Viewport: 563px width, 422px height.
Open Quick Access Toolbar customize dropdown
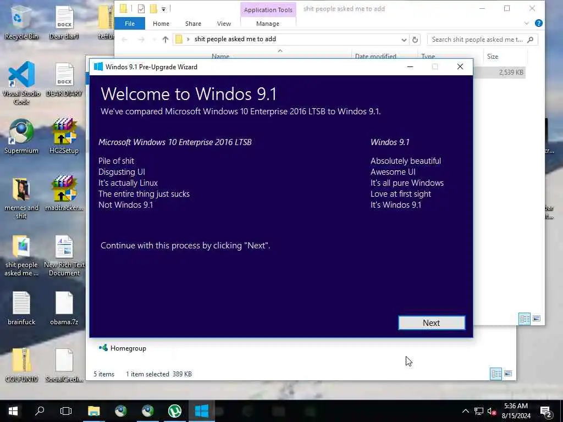[x=163, y=9]
